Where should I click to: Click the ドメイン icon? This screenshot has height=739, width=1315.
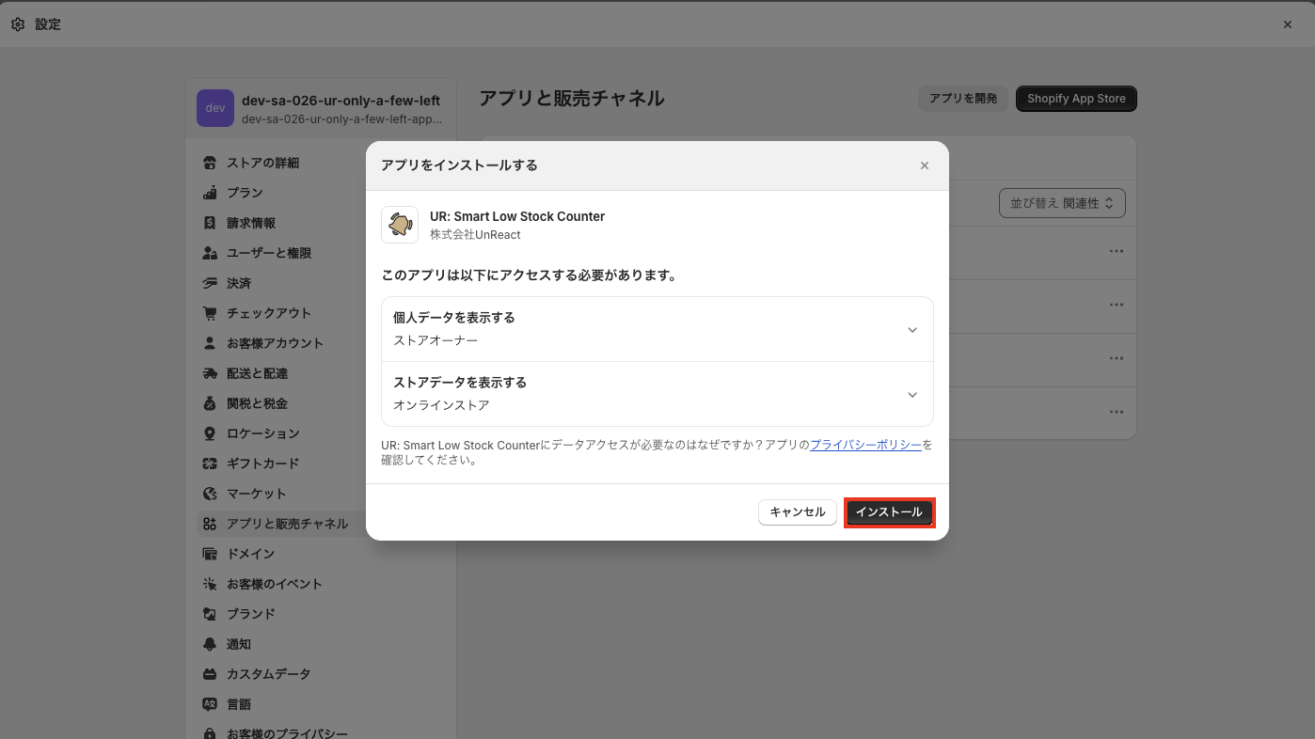point(210,554)
